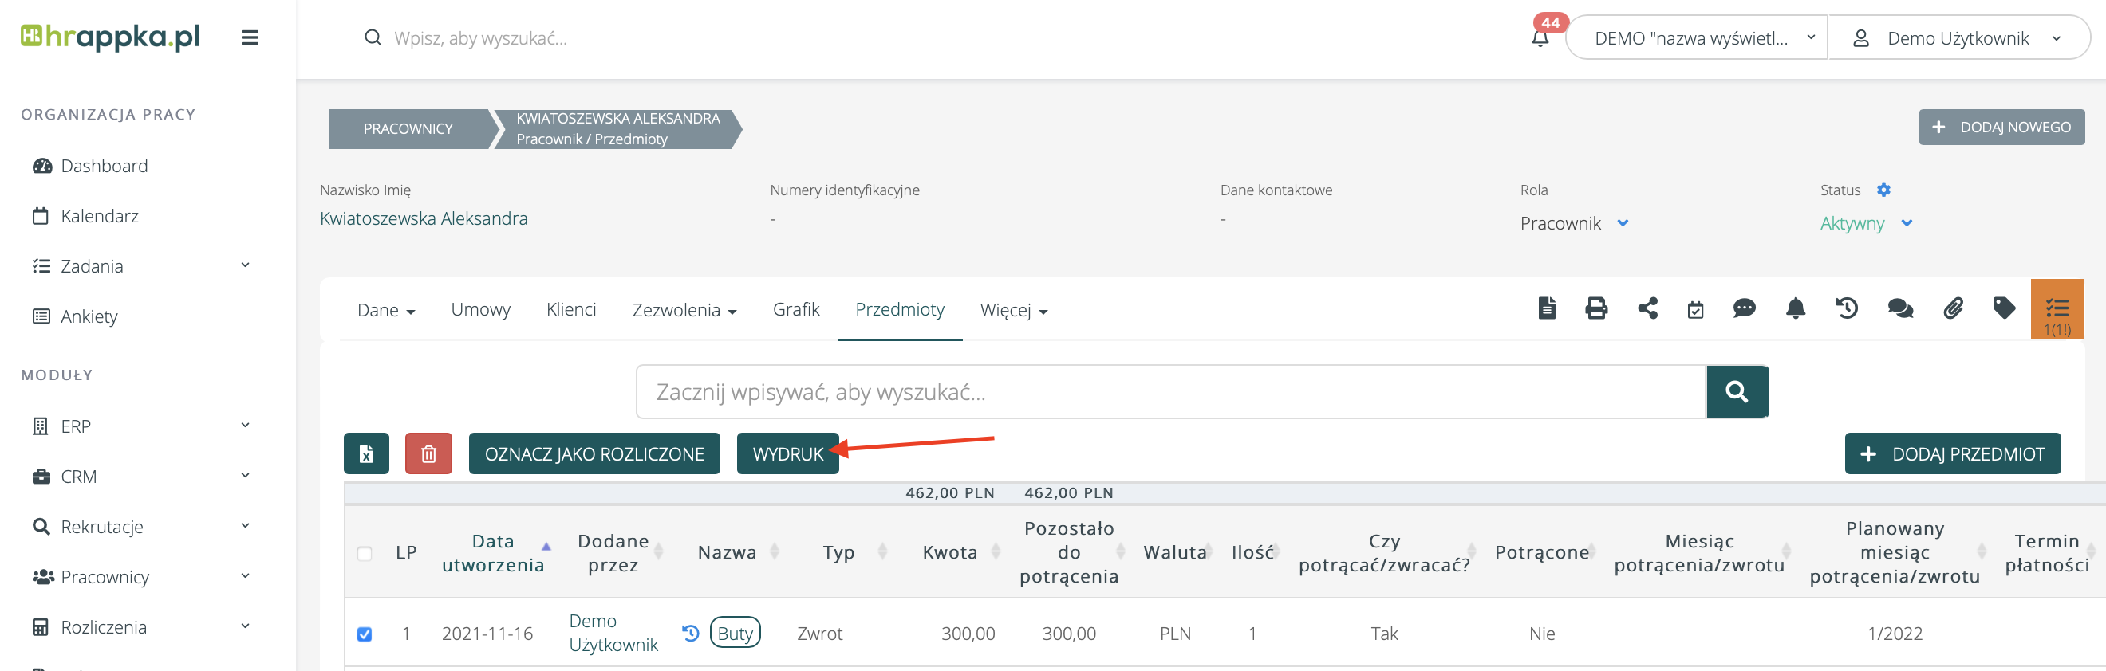This screenshot has height=671, width=2106.
Task: Click the share icon in the toolbar
Action: [1647, 308]
